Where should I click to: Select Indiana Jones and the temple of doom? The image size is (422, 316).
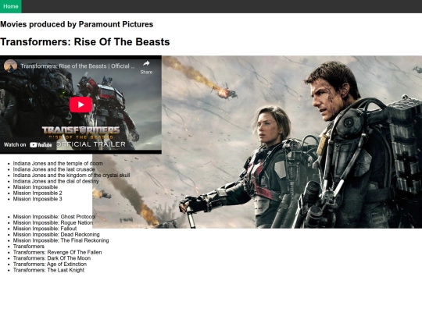[x=58, y=163]
